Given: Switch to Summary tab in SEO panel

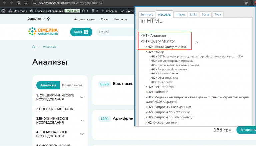Looking at the screenshot, I should 147,14.
